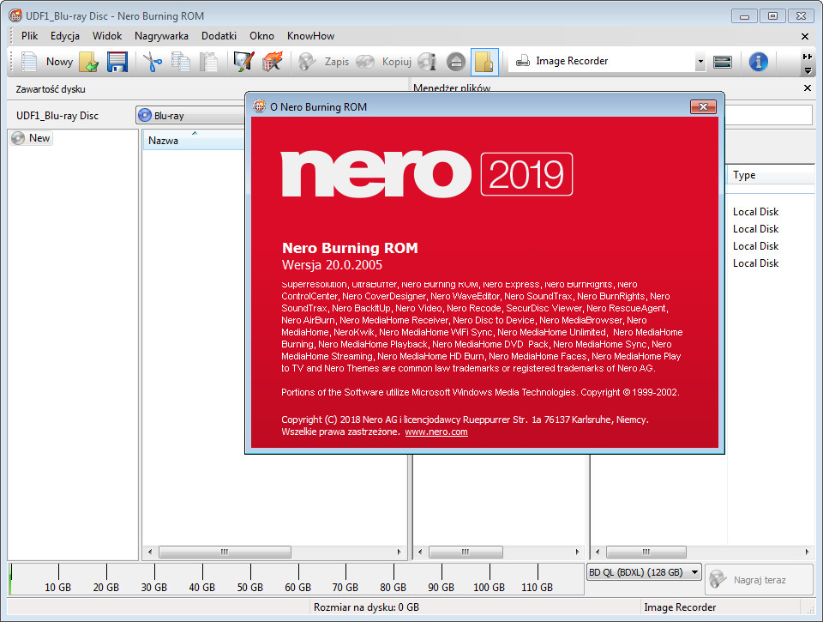Click the burning building Nero Express icon
Viewport: 823px width, 622px height.
coord(272,62)
